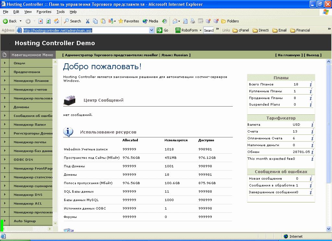Click the Media toolbar button
Screen dimensions: 332x241
(150, 21)
